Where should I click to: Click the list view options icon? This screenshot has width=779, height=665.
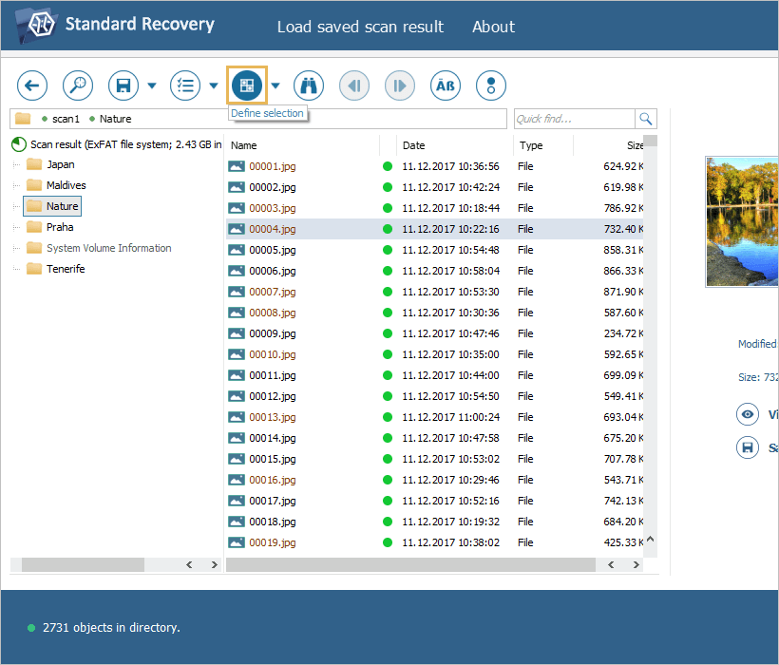pos(185,85)
